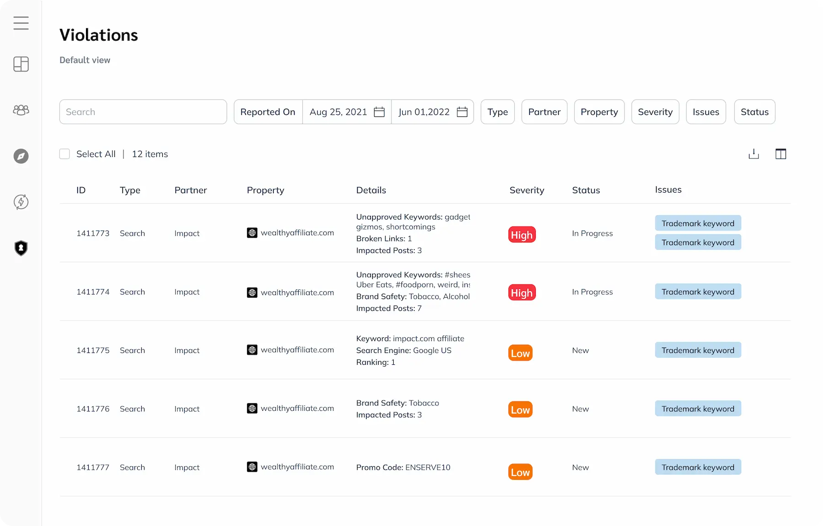Click the download export icon

click(754, 154)
